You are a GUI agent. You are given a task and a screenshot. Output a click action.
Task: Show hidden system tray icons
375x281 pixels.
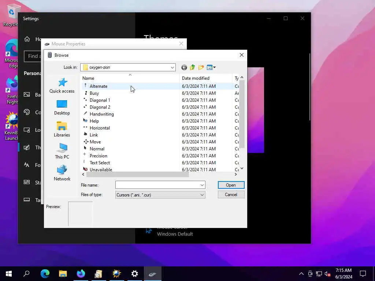(x=301, y=274)
